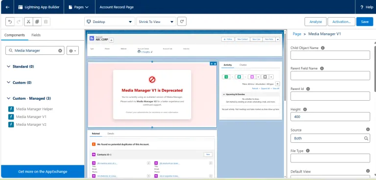Click the View All link in Activity
The image size is (376, 180).
[276, 89]
